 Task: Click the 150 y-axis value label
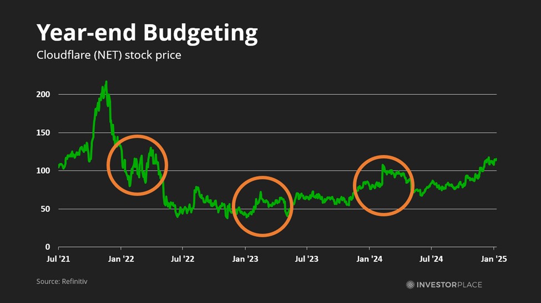(x=43, y=133)
